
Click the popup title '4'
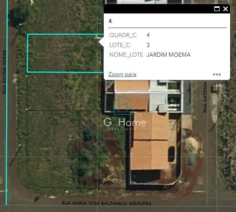point(110,21)
